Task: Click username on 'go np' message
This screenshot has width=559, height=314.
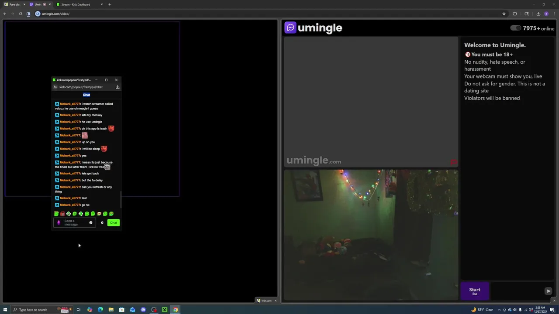Action: click(x=70, y=205)
